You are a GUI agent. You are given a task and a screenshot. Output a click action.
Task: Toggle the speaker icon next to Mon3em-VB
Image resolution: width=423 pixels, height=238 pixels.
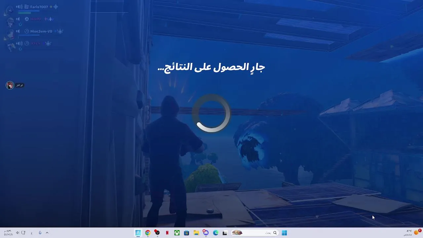click(18, 31)
